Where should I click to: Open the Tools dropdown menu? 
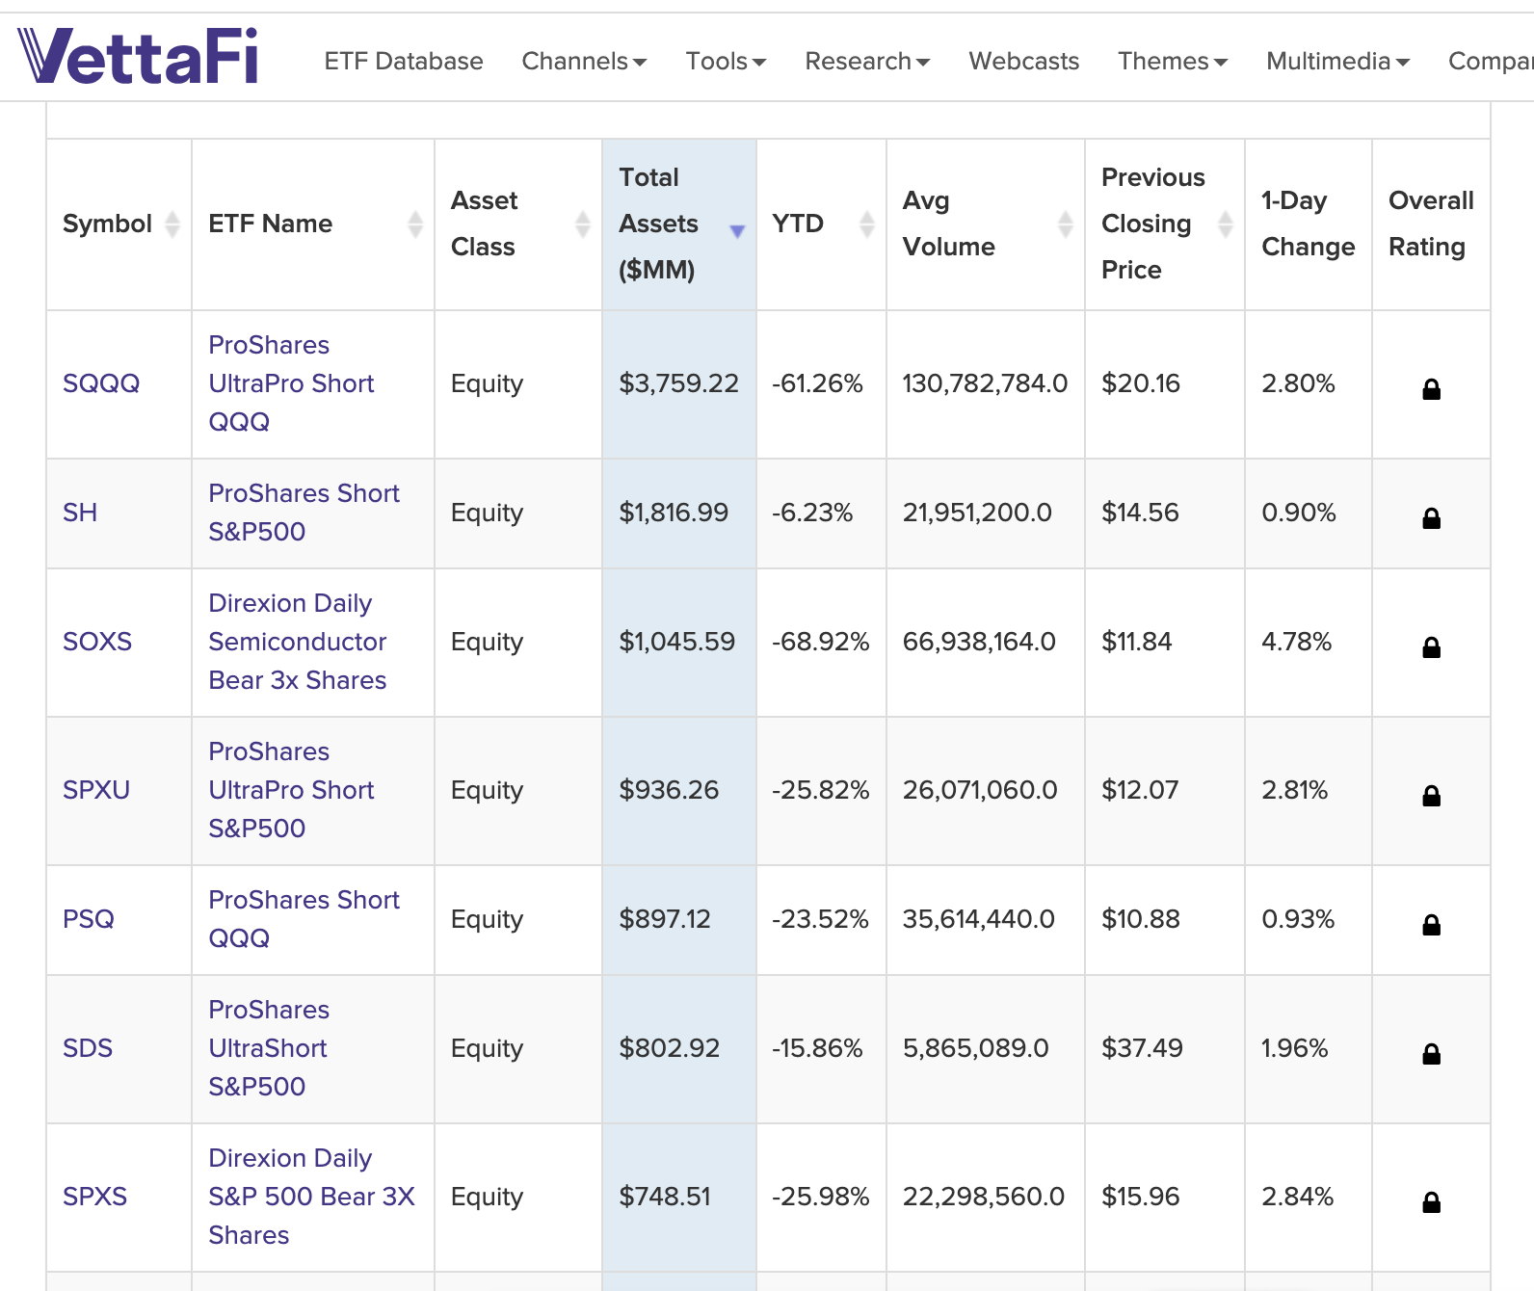coord(726,62)
